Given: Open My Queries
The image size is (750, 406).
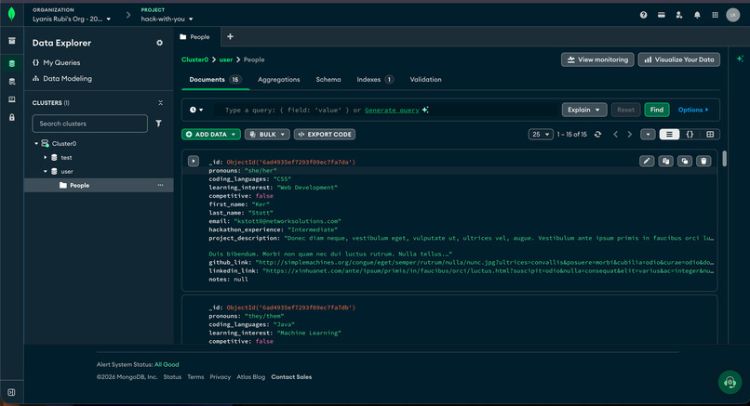Looking at the screenshot, I should pyautogui.click(x=57, y=62).
